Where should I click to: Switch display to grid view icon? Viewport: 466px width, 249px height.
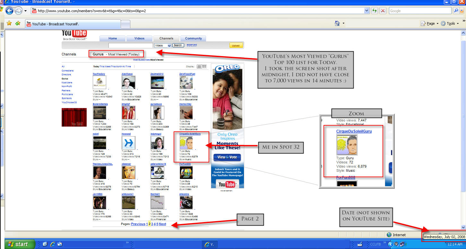[x=204, y=67]
